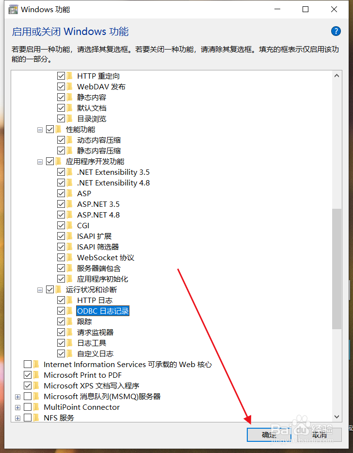Select the .NET Extensibility 4.8 row
Image resolution: width=353 pixels, height=453 pixels.
[x=113, y=183]
